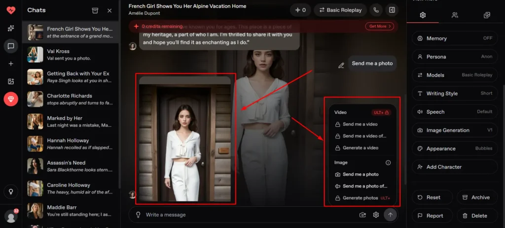Screen dimensions: 505x228
Task: Click the Report button
Action: coord(432,216)
